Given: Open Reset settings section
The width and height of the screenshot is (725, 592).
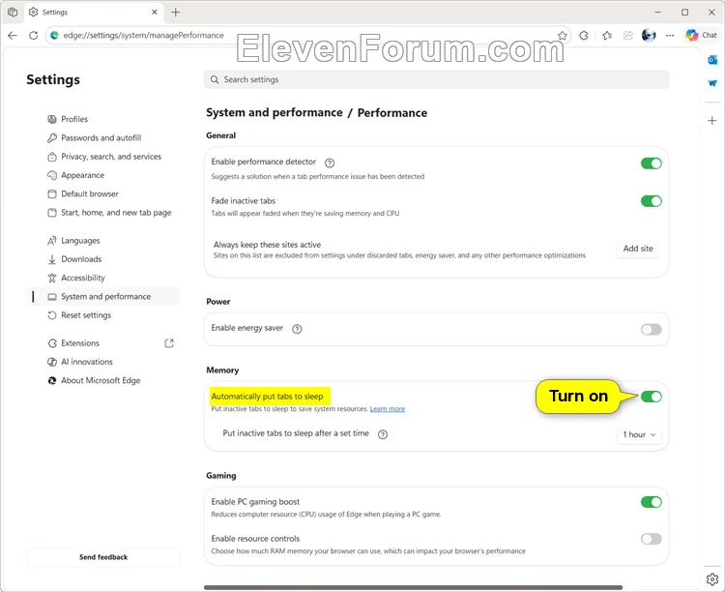Looking at the screenshot, I should (104, 315).
